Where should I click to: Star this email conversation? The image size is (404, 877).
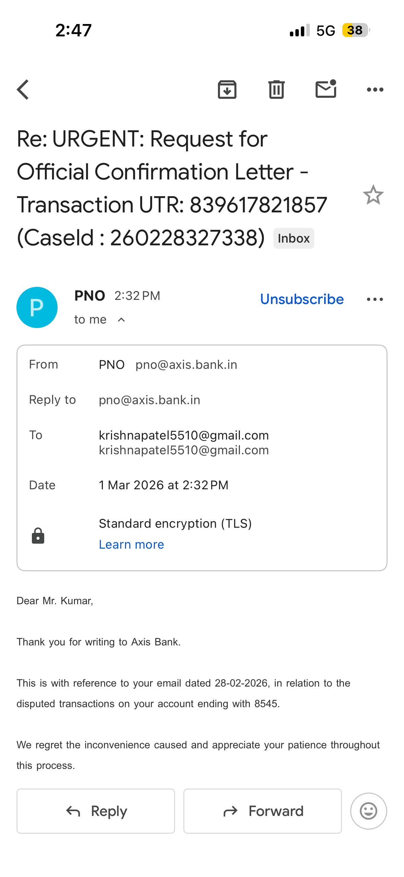point(373,195)
